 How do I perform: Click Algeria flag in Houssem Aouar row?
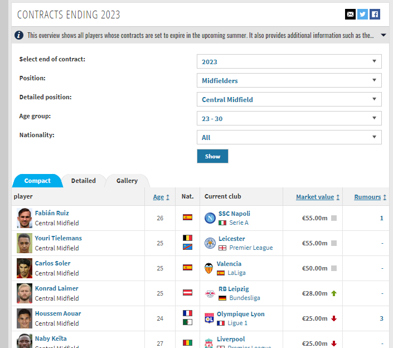[187, 322]
